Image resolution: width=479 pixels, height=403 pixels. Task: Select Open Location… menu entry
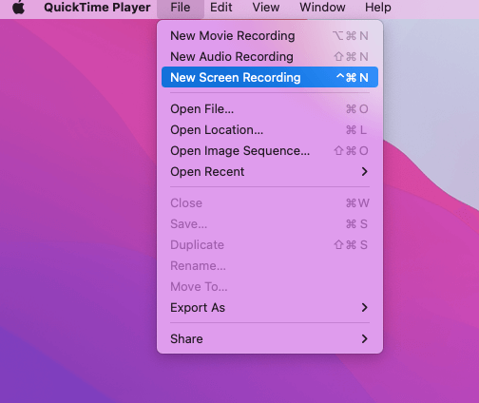[270, 130]
